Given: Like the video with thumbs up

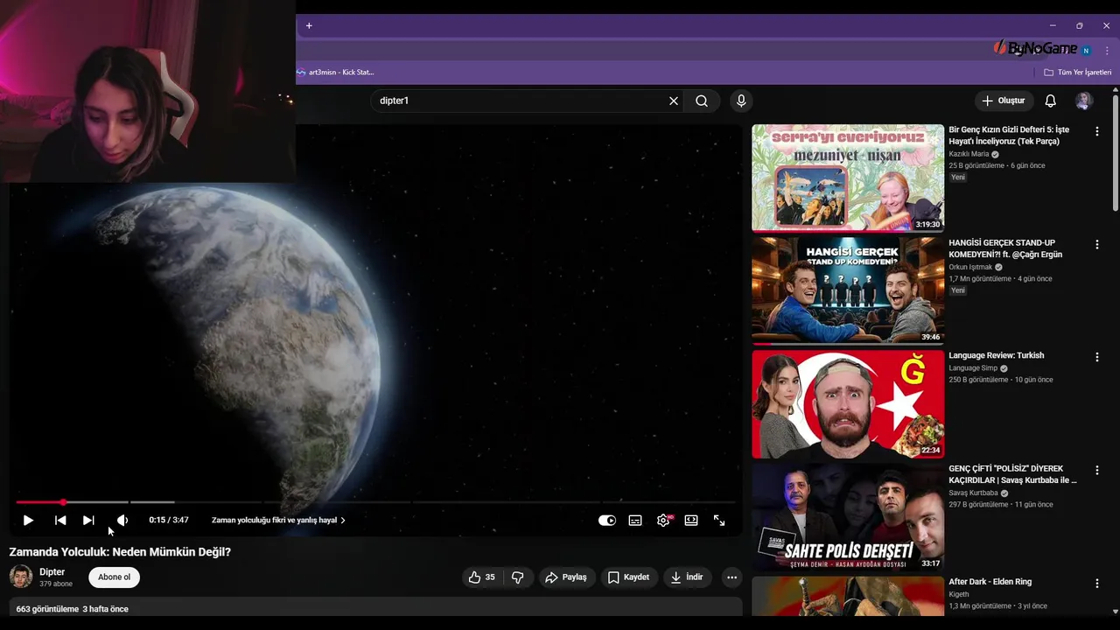Looking at the screenshot, I should [x=482, y=577].
